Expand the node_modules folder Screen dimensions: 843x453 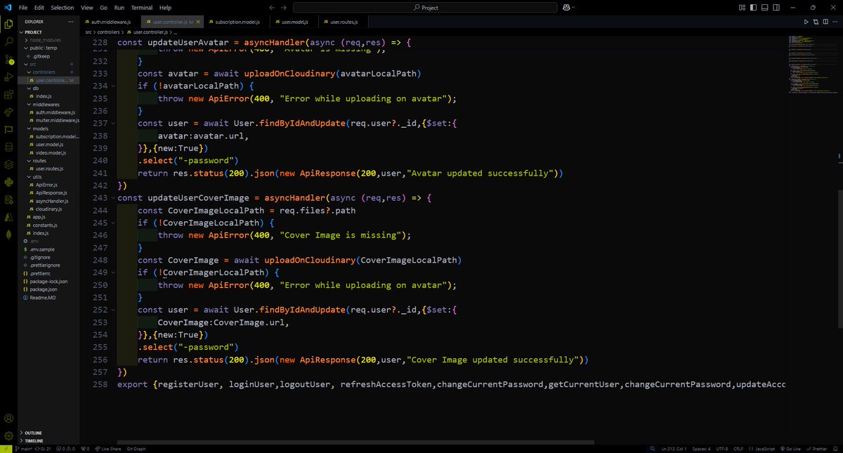pos(48,40)
